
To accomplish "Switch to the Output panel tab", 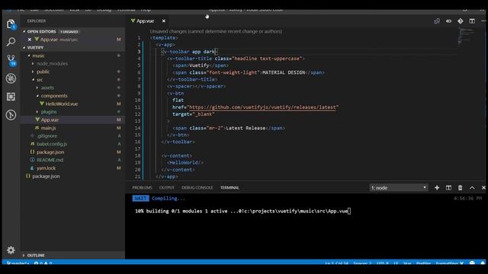I will pos(167,188).
